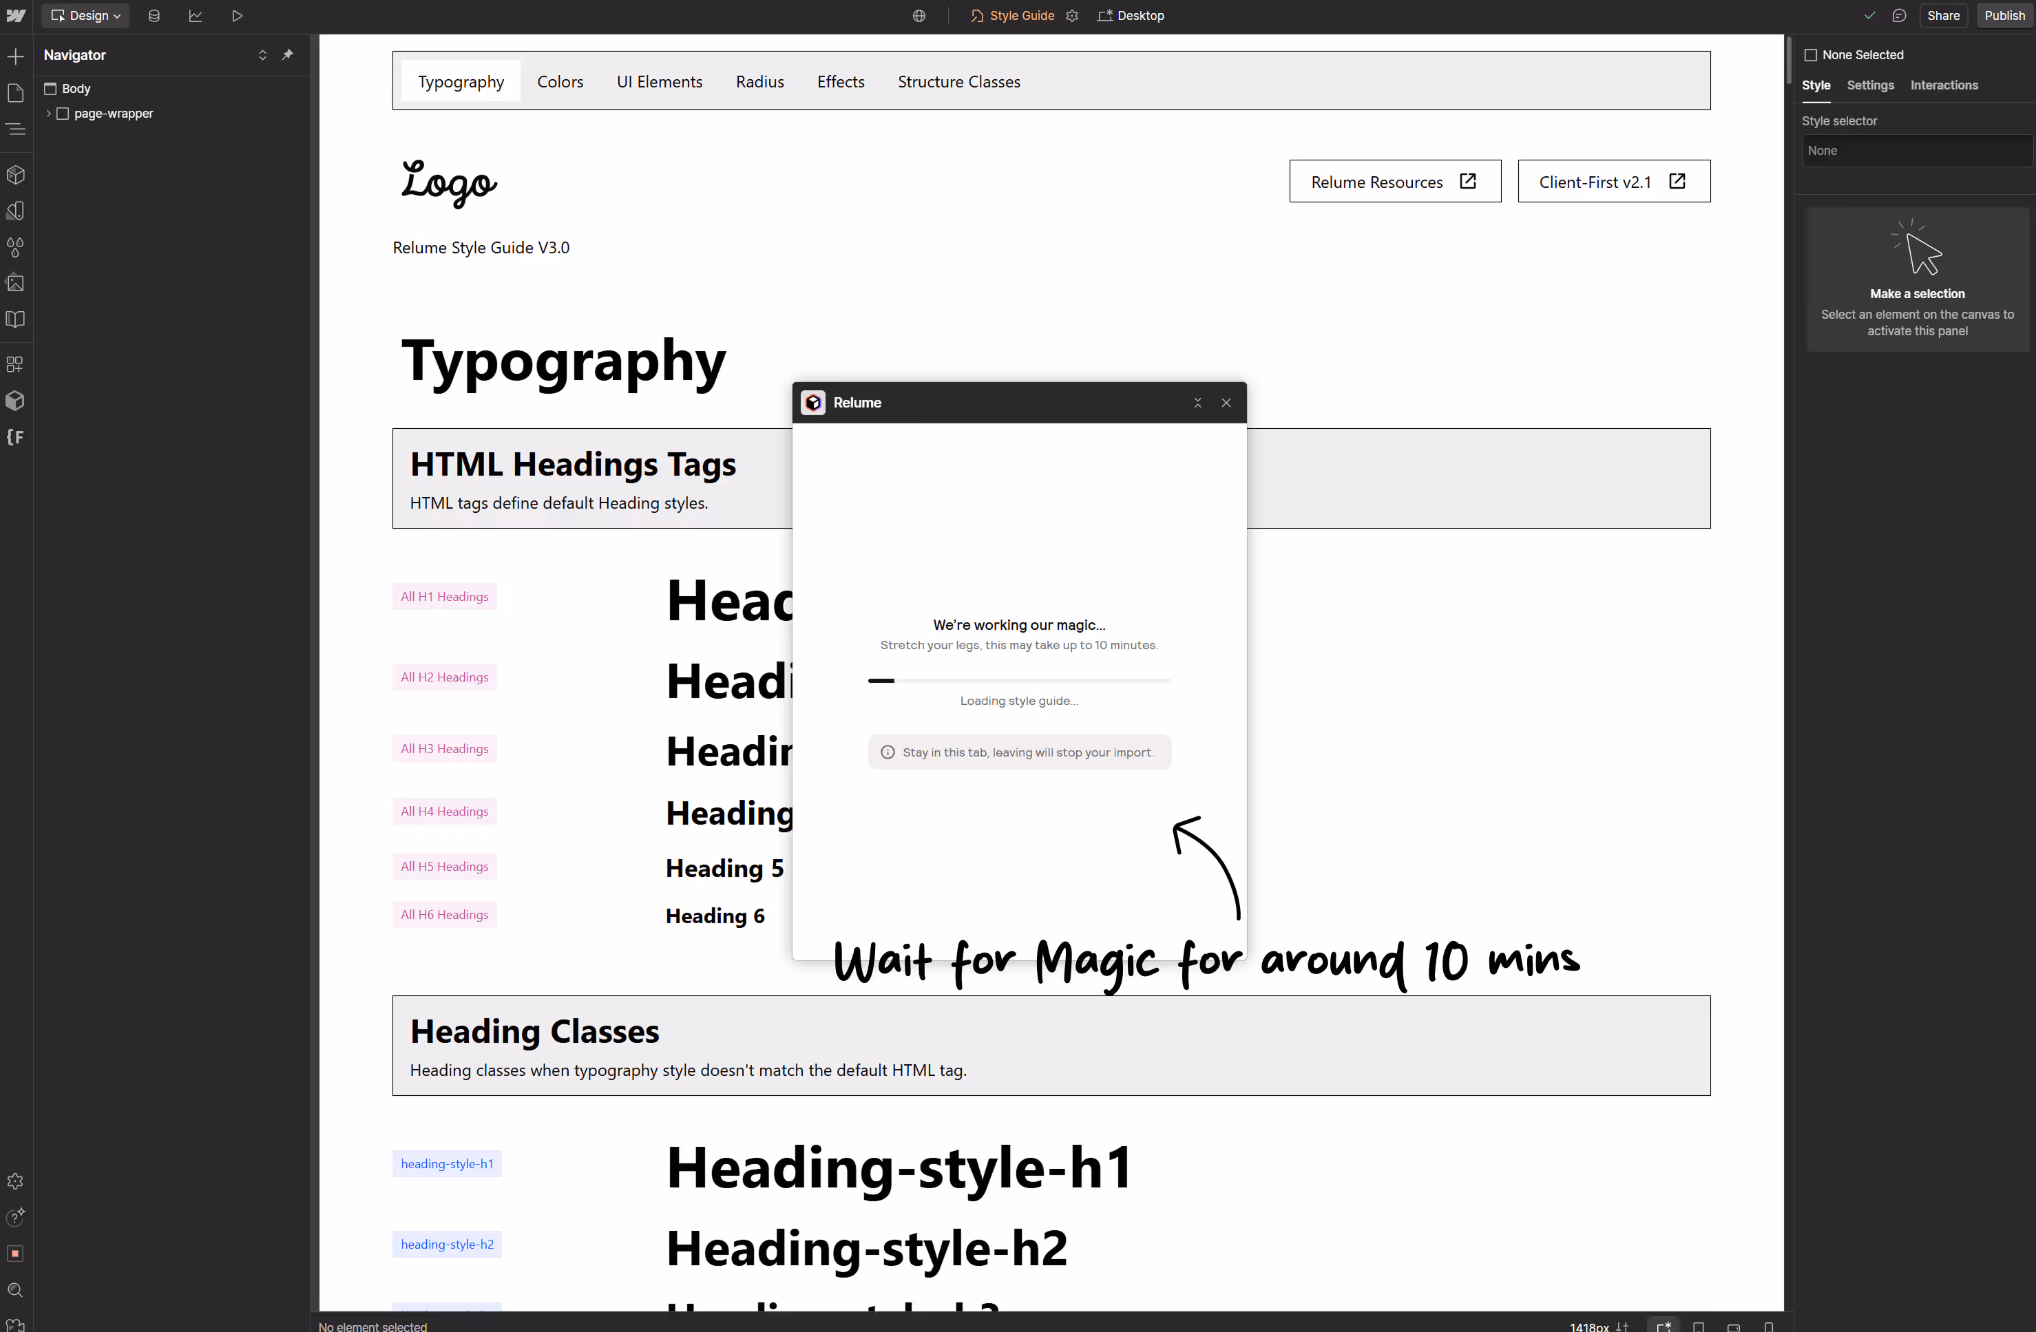Open the Variables swatch icon
Screen dimensions: 2036x1332
coord(15,211)
